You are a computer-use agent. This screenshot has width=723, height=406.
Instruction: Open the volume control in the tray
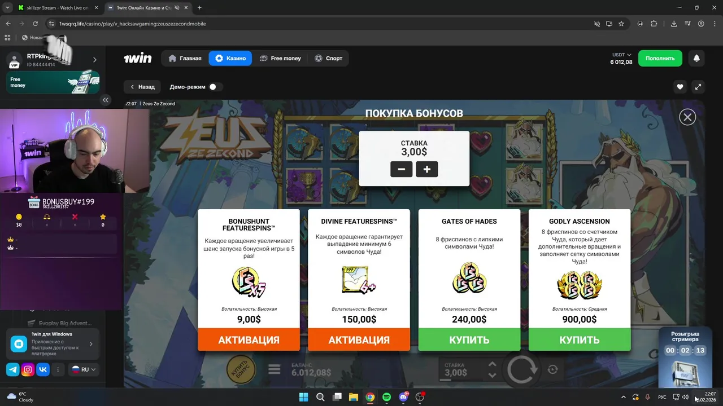pyautogui.click(x=685, y=397)
